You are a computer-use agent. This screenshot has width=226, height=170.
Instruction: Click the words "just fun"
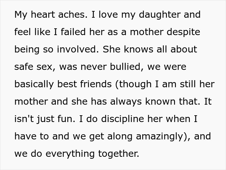point(55,119)
